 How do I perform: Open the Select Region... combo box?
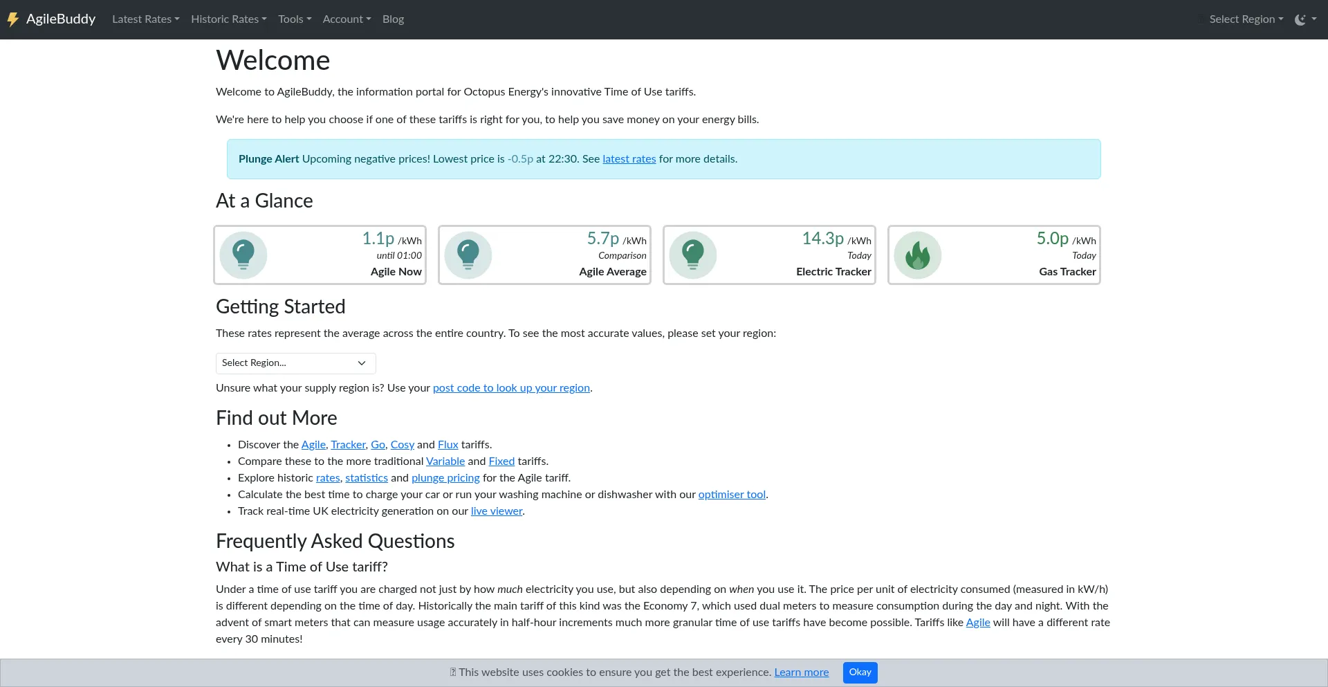(296, 363)
